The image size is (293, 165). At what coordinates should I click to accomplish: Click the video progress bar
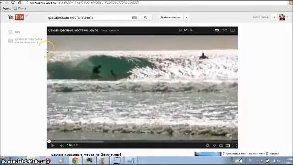click(x=142, y=142)
